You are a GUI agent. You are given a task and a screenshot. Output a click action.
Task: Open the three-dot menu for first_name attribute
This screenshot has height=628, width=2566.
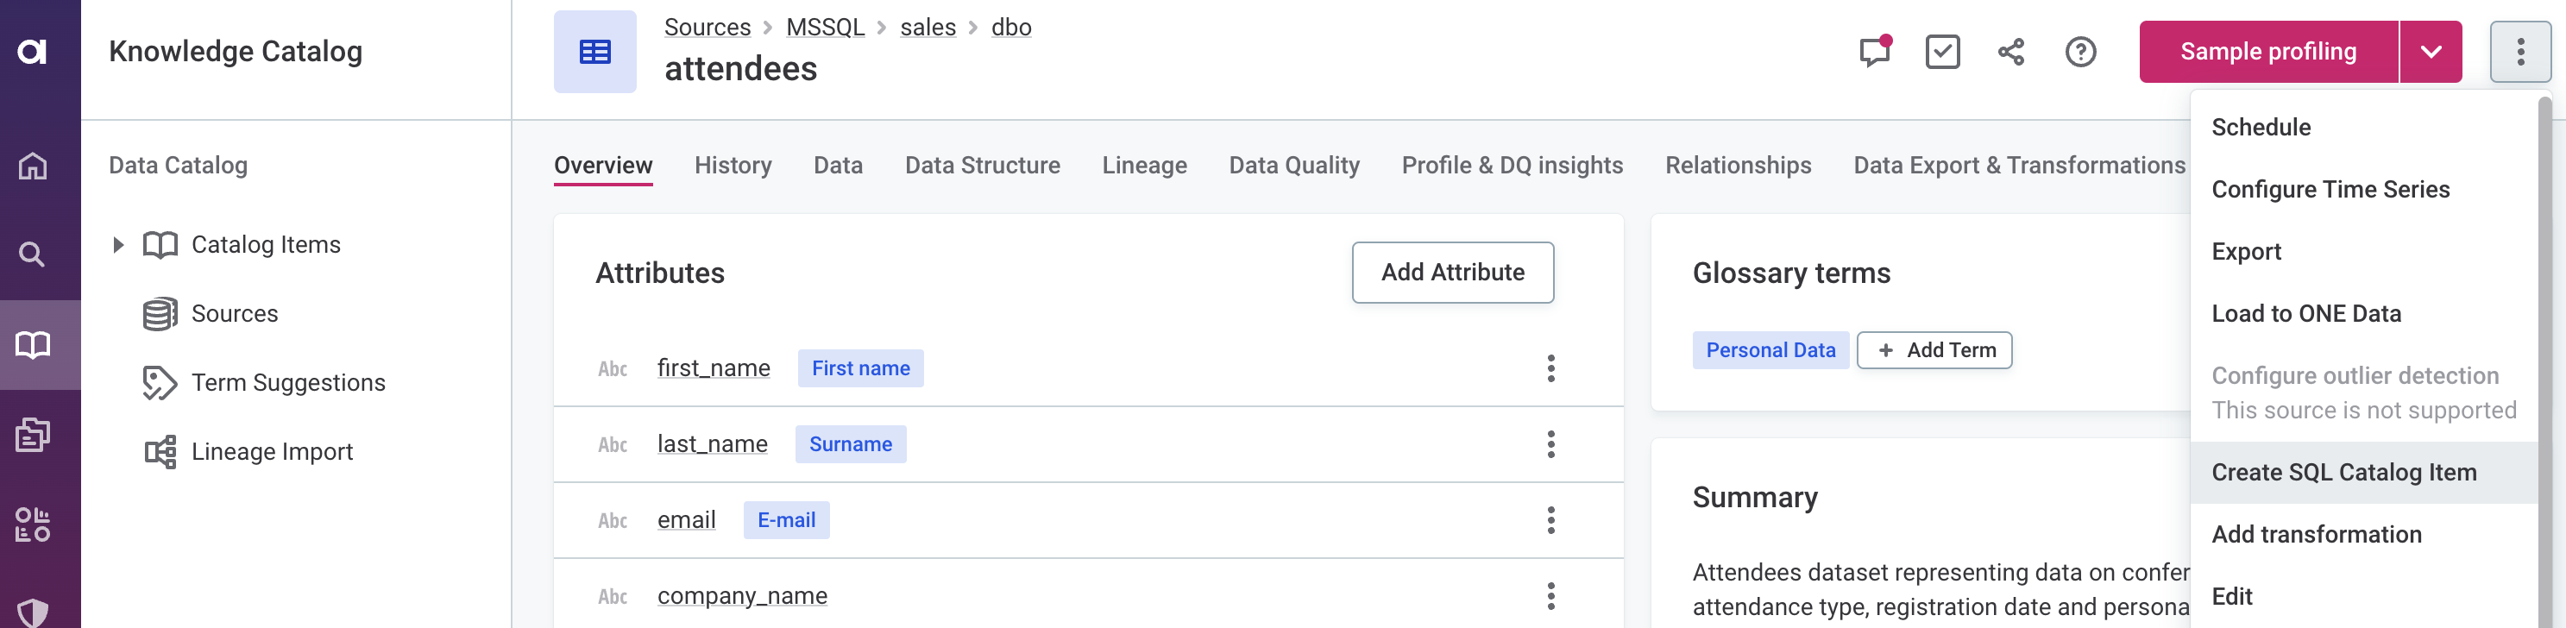[x=1550, y=368]
